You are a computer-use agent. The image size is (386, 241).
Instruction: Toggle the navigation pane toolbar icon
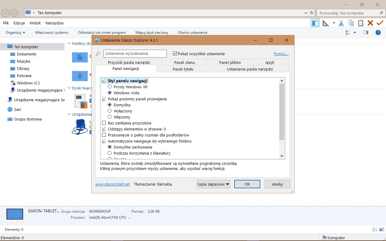(315, 23)
